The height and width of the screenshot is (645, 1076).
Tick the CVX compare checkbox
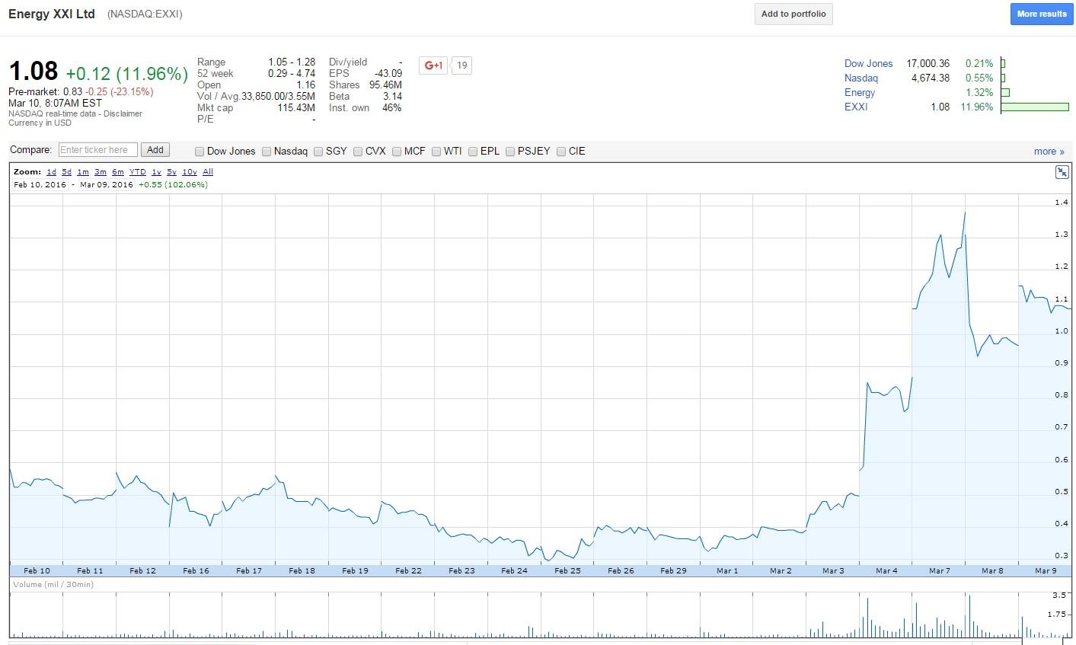(358, 152)
